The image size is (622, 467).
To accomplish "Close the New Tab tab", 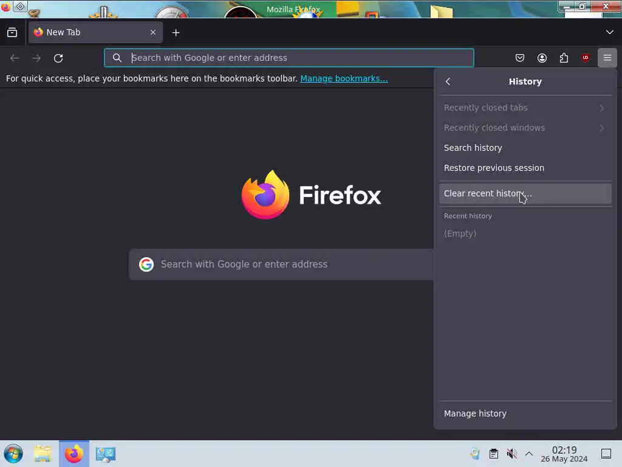I will click(152, 33).
